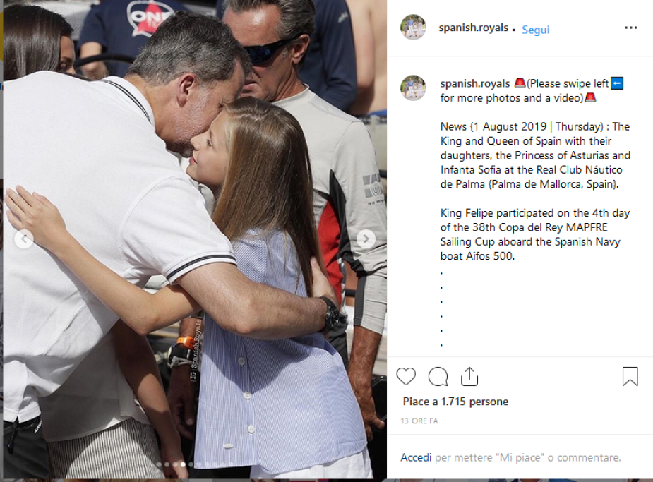Screen dimensions: 653x482
Task: Open spanish.royals profile from header username
Action: (474, 28)
